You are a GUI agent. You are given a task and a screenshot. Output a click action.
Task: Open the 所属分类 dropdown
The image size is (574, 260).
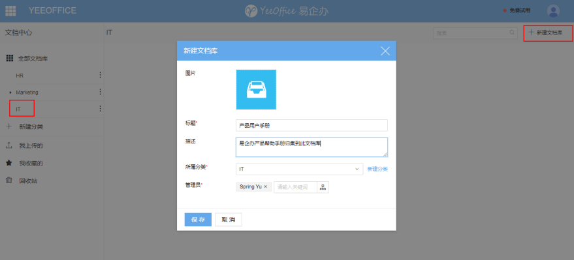(x=300, y=169)
